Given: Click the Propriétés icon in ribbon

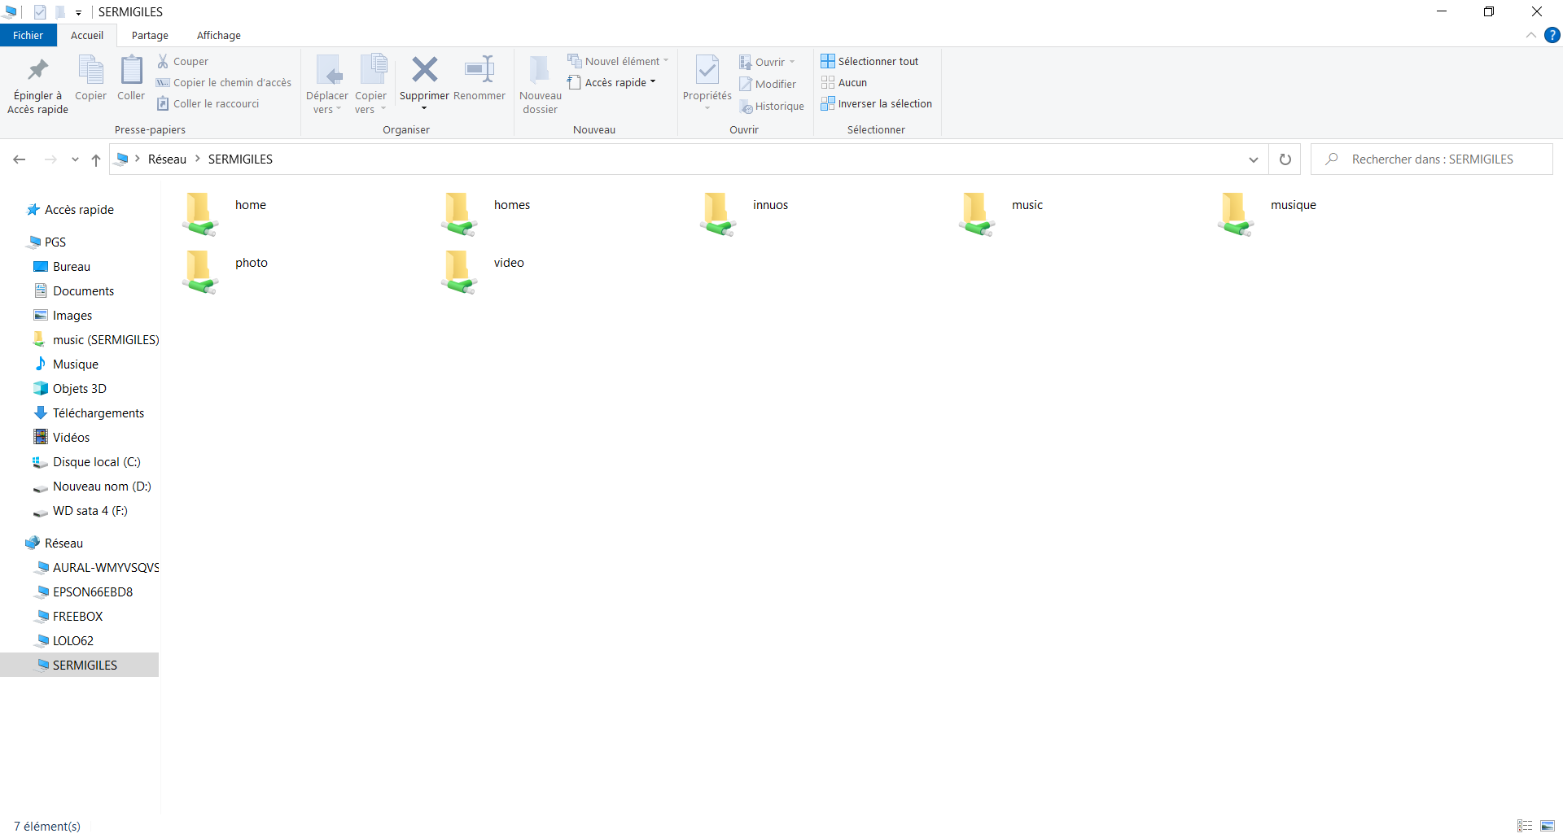Looking at the screenshot, I should point(707,72).
